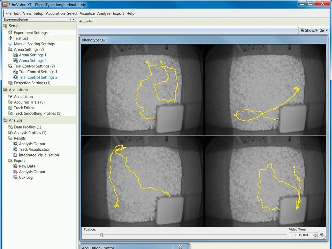Viewport: 332px width, 249px height.
Task: Increase Video Time with the up arrow
Action: [x=315, y=234]
